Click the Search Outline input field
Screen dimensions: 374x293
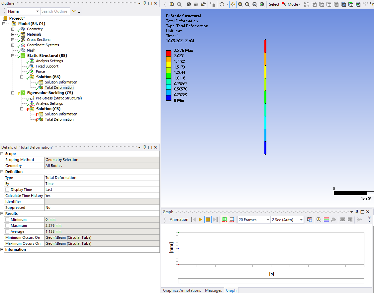coord(55,11)
